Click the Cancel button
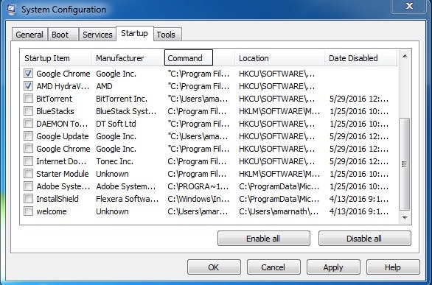432x285 pixels. tap(274, 267)
